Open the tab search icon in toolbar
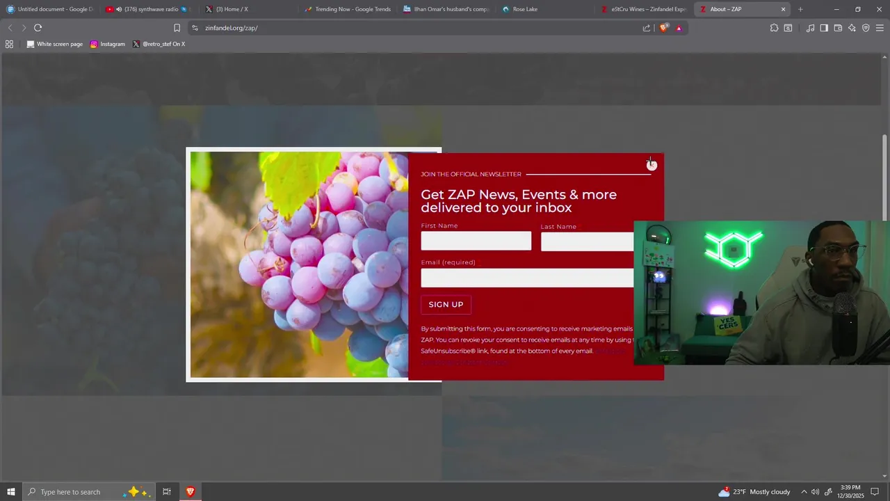The height and width of the screenshot is (501, 890). tap(788, 28)
